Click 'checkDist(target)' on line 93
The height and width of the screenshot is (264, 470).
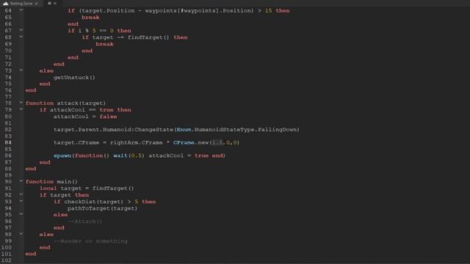click(93, 202)
